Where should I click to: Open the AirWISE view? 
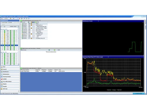pyautogui.click(x=10, y=79)
